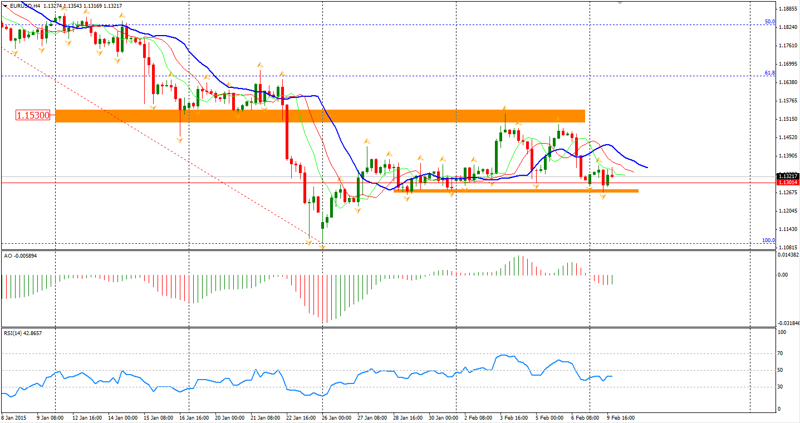Click 1.15765 on the price axis

[788, 101]
